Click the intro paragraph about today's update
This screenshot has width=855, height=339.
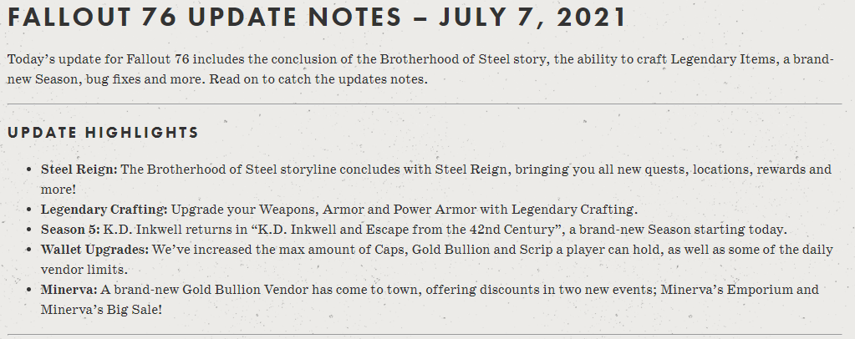click(420, 69)
